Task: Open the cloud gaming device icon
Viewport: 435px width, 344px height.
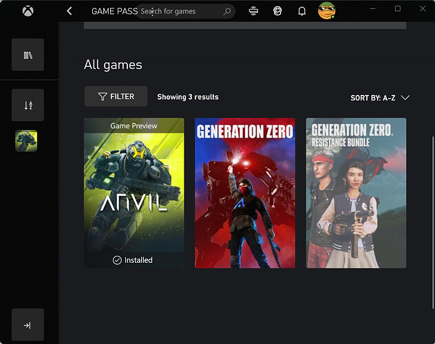Action: (x=253, y=11)
